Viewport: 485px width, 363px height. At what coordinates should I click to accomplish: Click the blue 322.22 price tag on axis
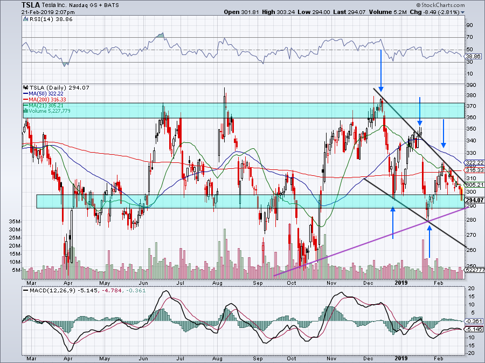point(474,163)
